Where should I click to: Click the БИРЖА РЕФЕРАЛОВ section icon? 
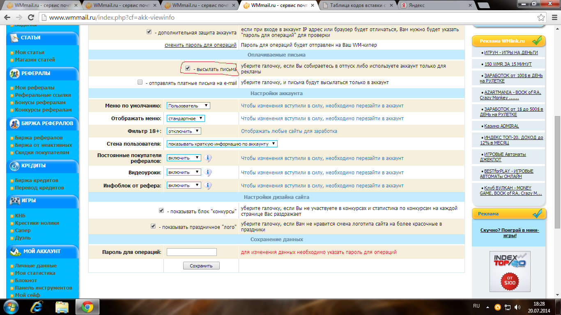coord(15,123)
